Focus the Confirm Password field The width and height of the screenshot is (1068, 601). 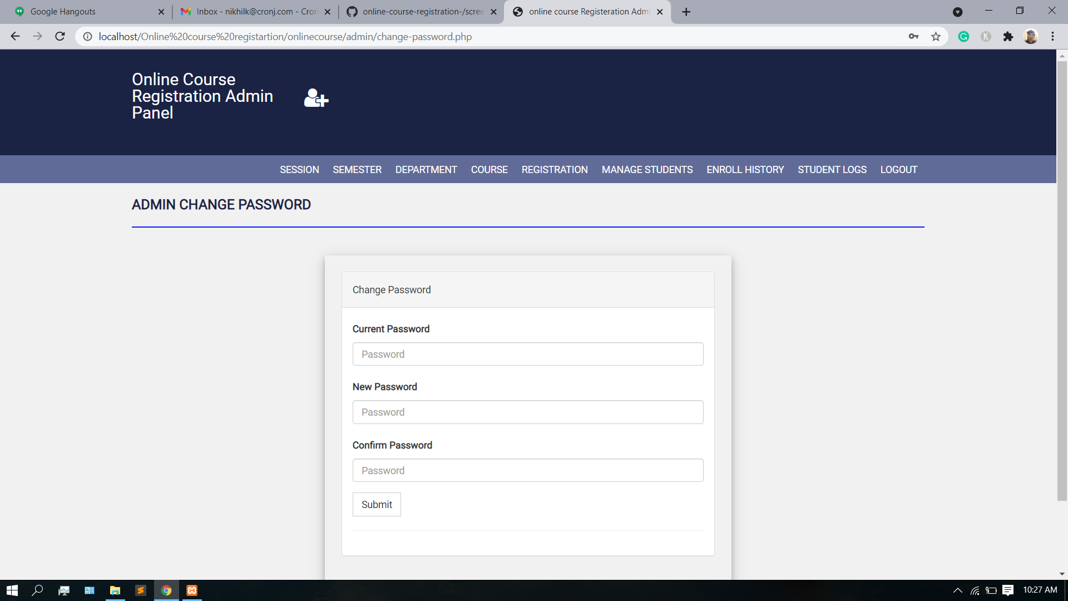click(x=527, y=470)
